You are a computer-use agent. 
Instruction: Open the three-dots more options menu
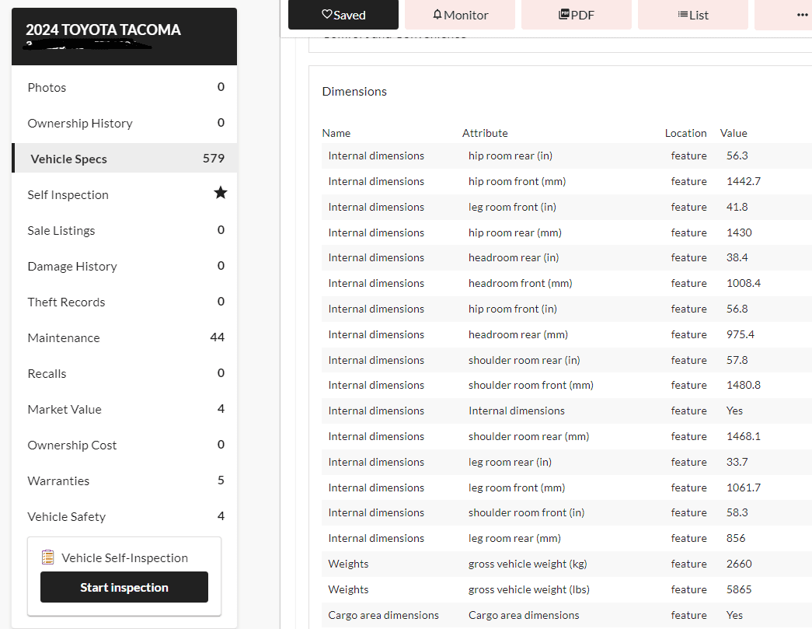(x=802, y=15)
